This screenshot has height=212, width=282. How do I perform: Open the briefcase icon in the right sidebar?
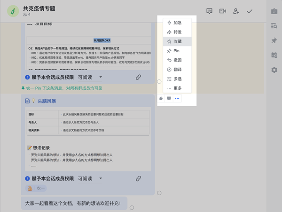(x=274, y=11)
